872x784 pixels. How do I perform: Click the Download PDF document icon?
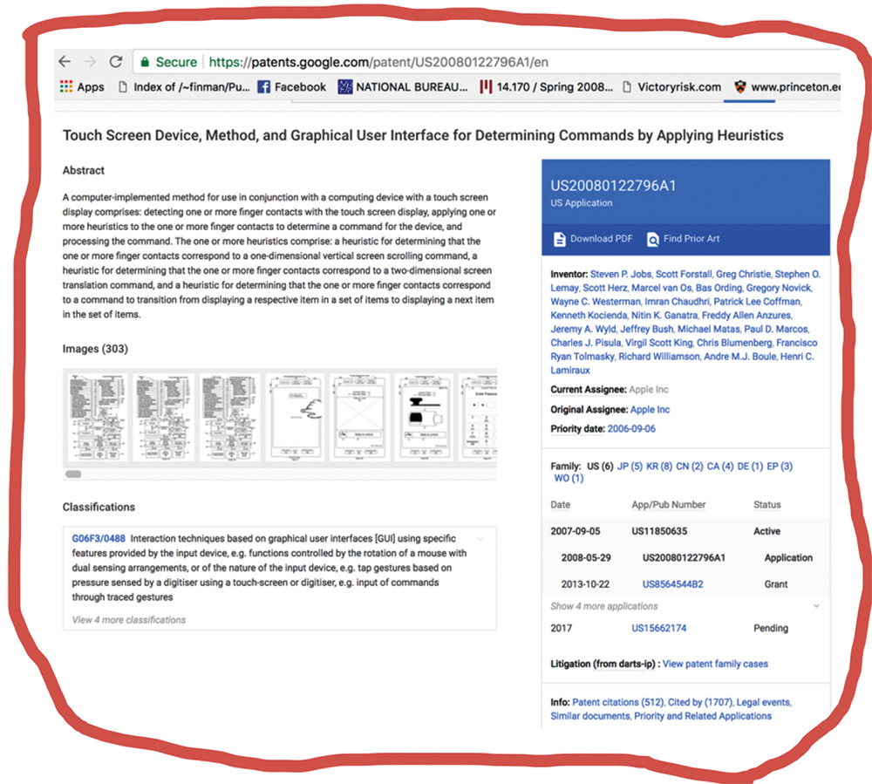click(559, 239)
